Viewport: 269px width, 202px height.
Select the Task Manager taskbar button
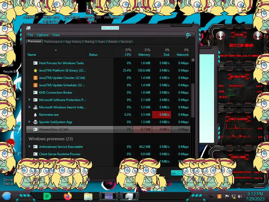click(129, 196)
